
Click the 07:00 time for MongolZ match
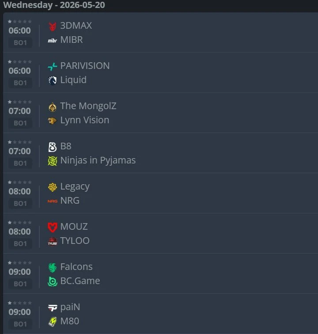[x=19, y=111]
